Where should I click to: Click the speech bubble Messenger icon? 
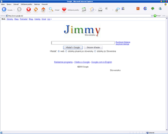click(x=118, y=9)
